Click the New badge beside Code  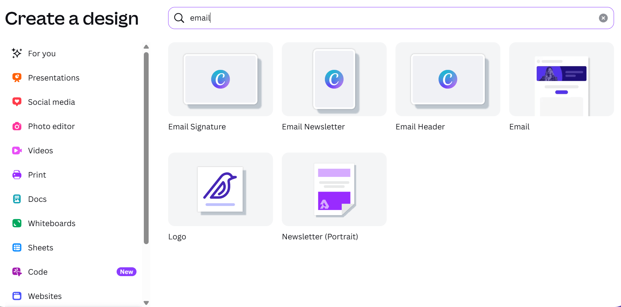(x=127, y=272)
